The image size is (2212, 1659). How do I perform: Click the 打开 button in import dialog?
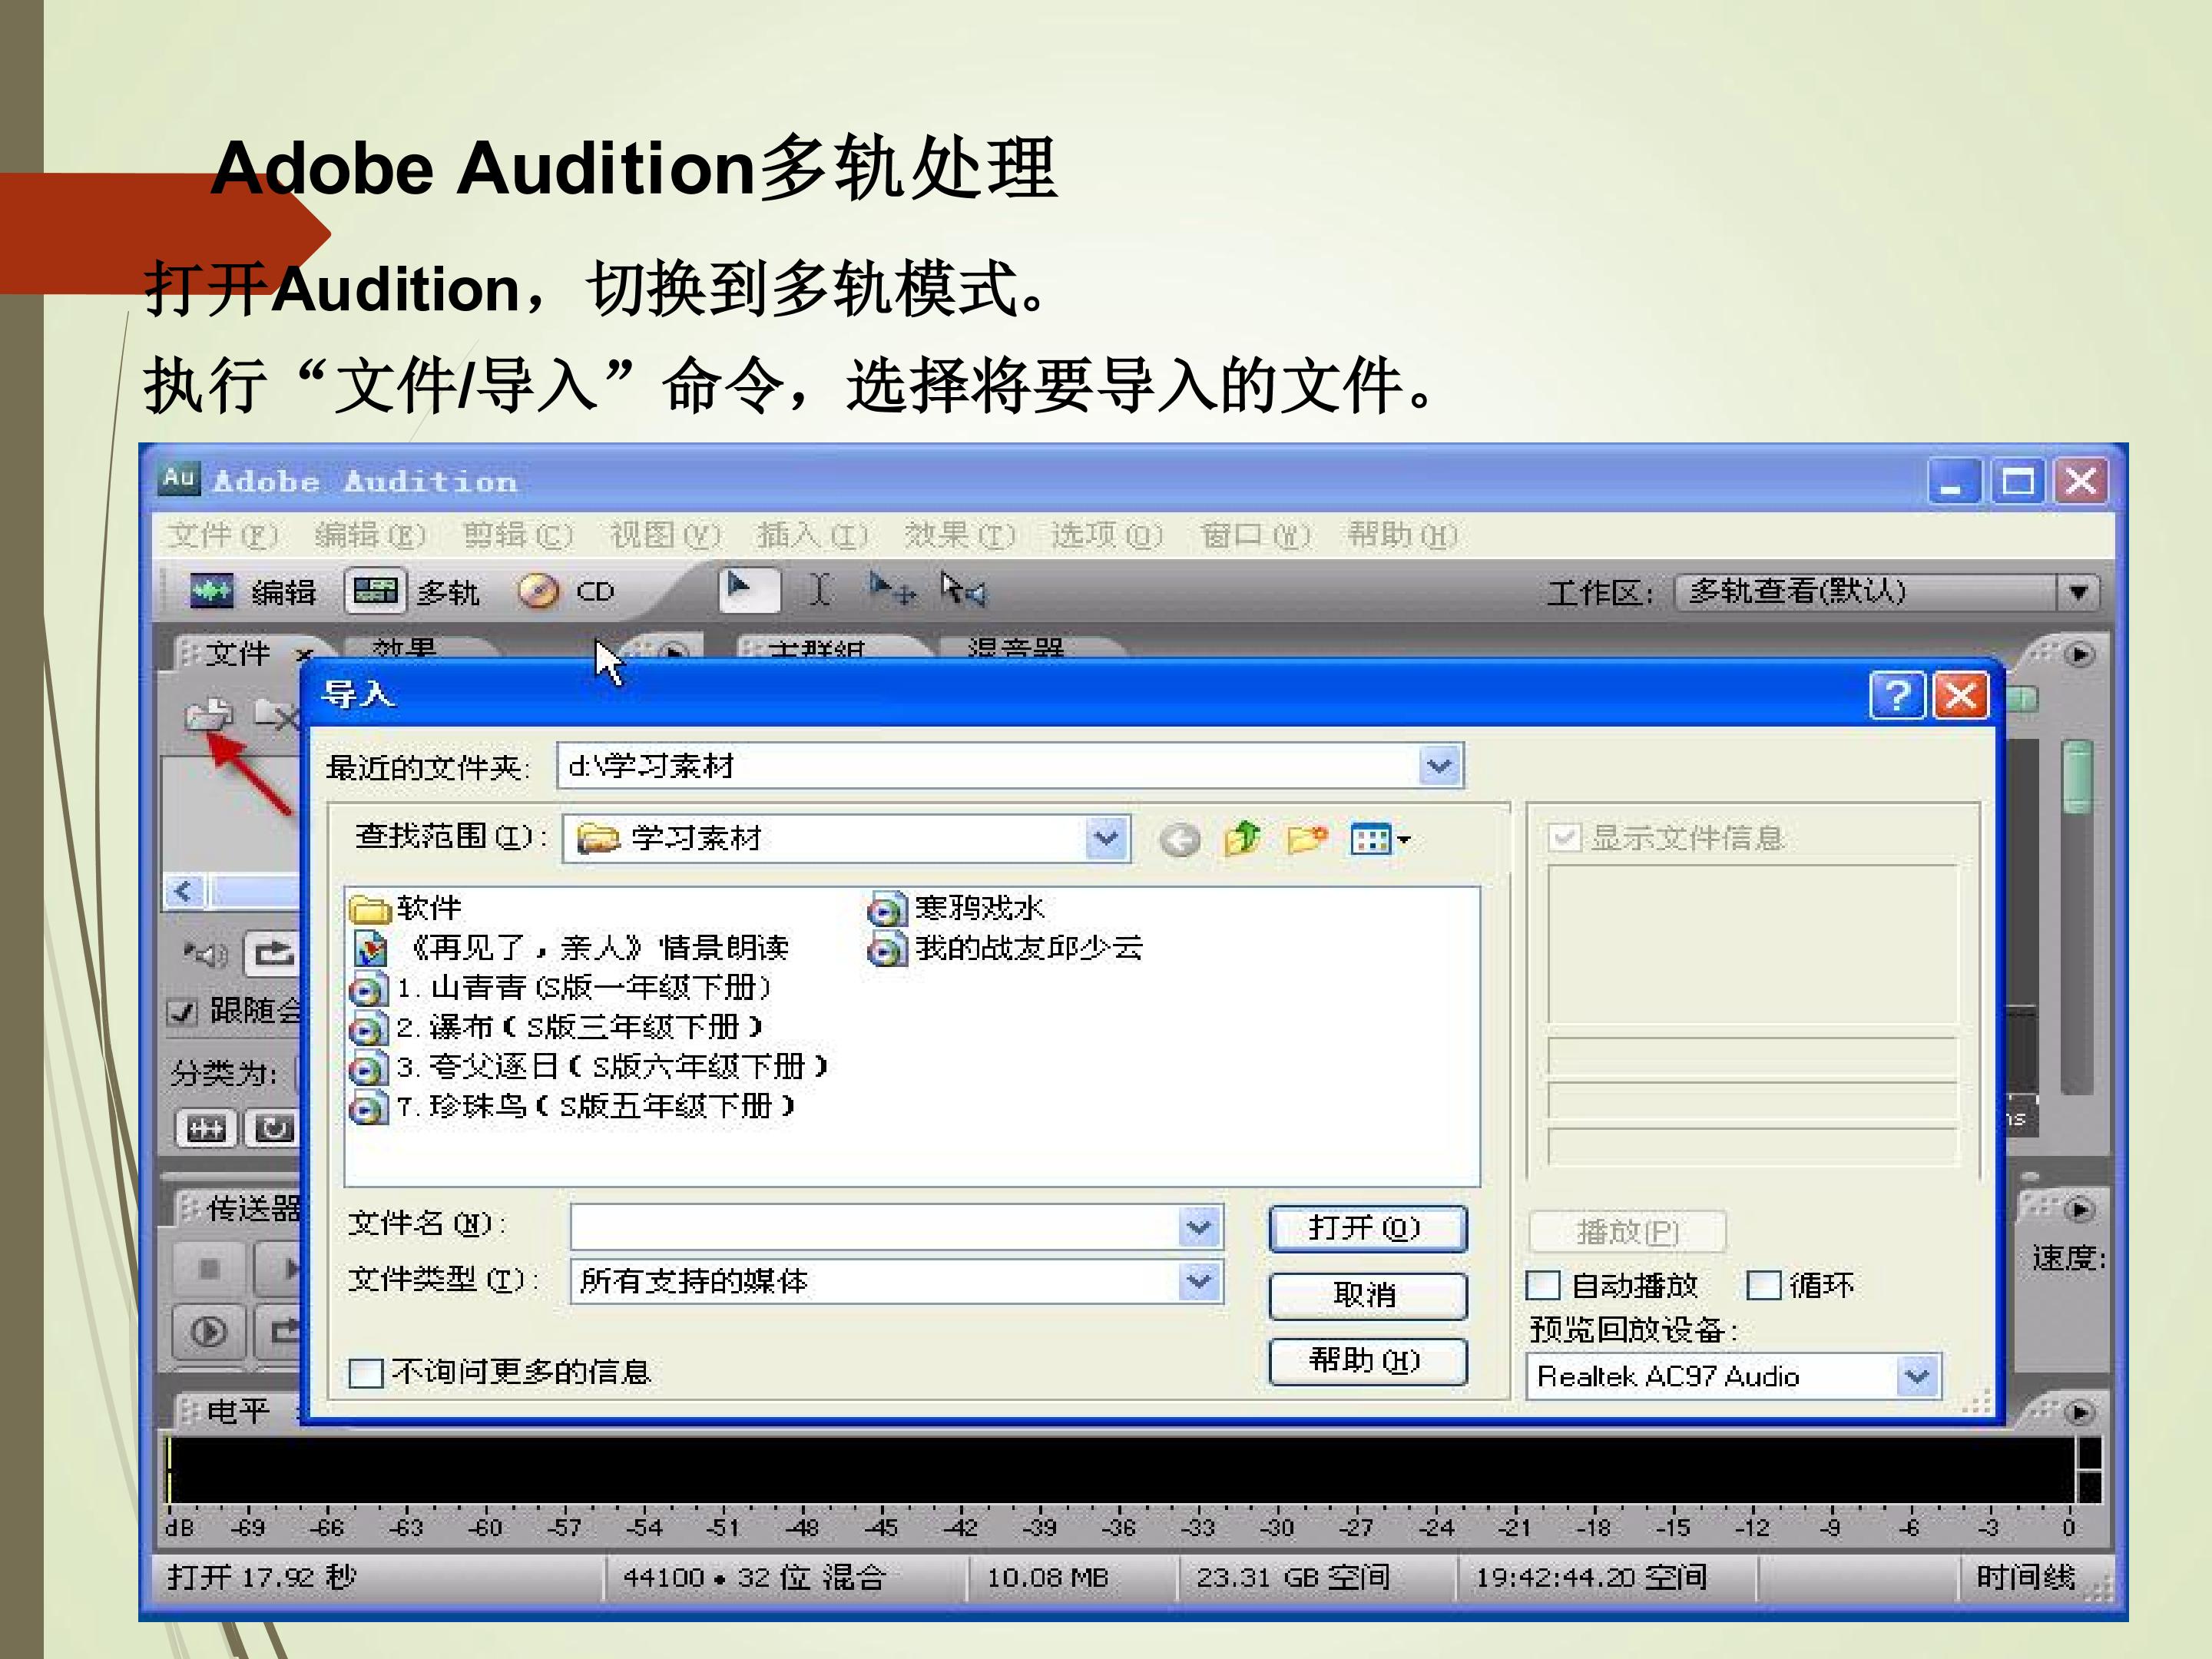[1367, 1229]
